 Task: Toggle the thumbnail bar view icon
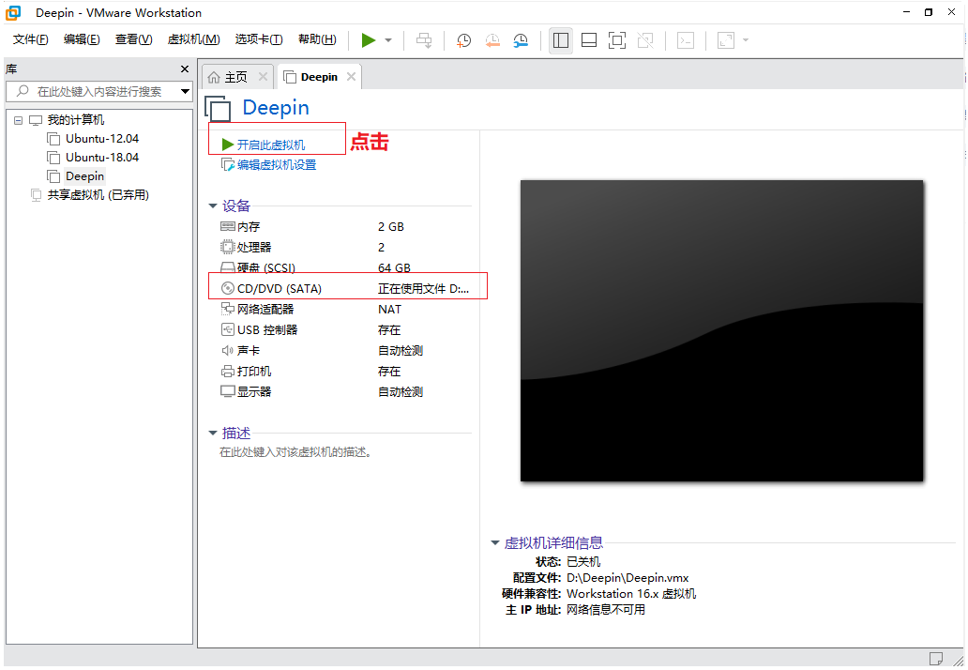tap(589, 40)
